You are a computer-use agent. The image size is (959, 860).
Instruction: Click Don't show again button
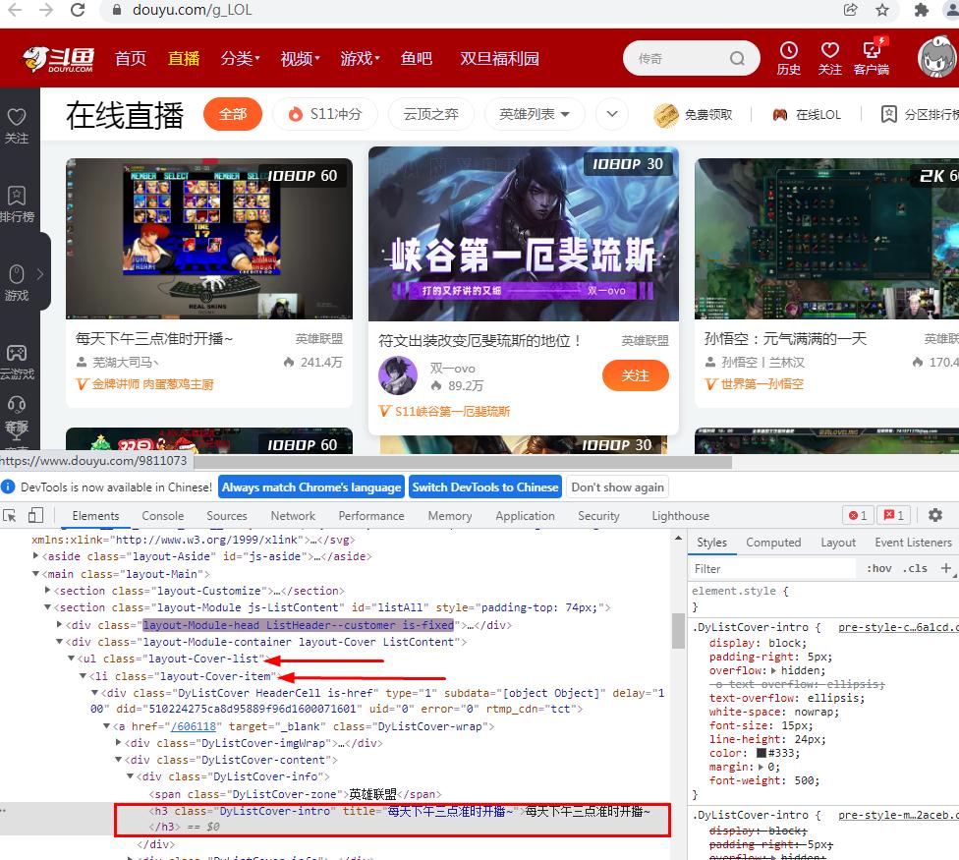coord(617,487)
